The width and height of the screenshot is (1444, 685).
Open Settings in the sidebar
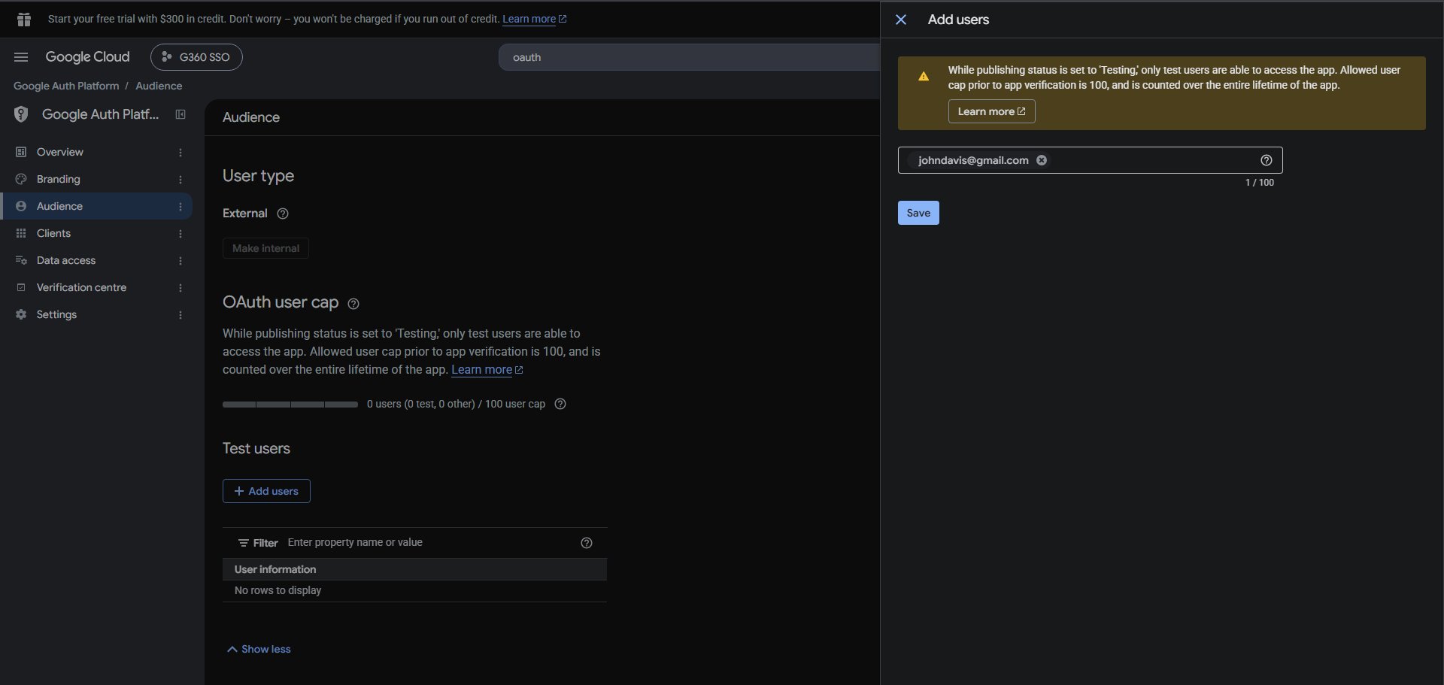tap(96, 314)
